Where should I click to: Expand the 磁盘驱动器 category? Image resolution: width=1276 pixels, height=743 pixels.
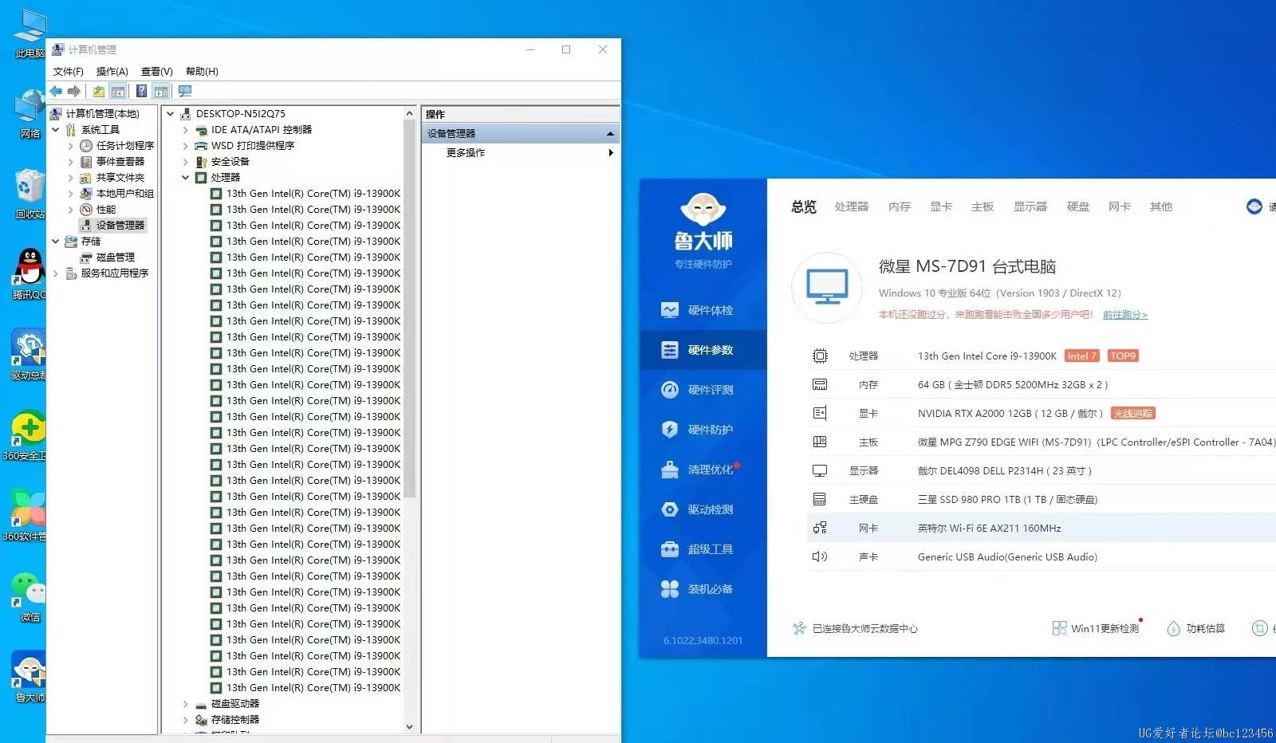(x=185, y=704)
